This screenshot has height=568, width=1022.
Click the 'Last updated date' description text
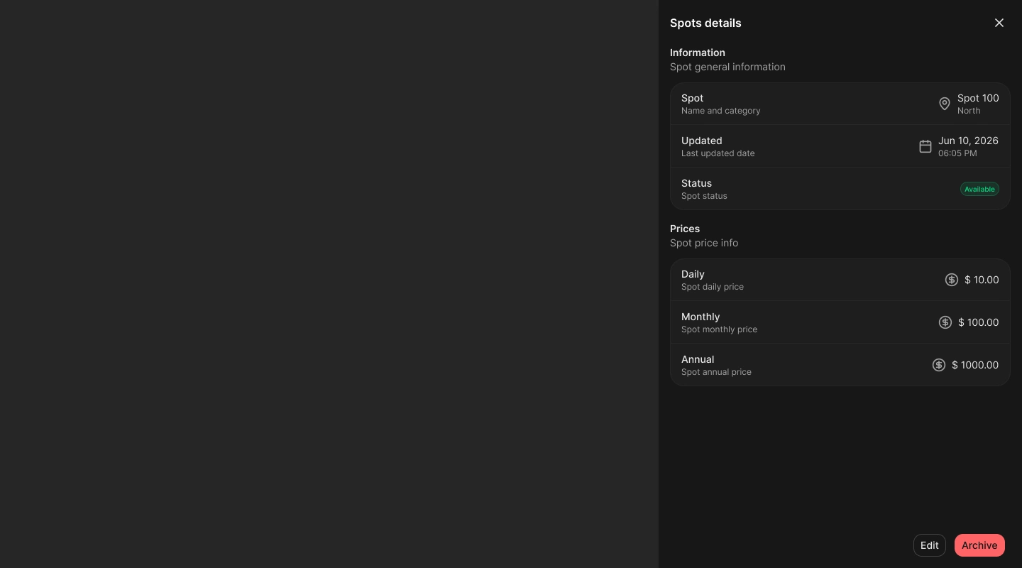coord(718,153)
